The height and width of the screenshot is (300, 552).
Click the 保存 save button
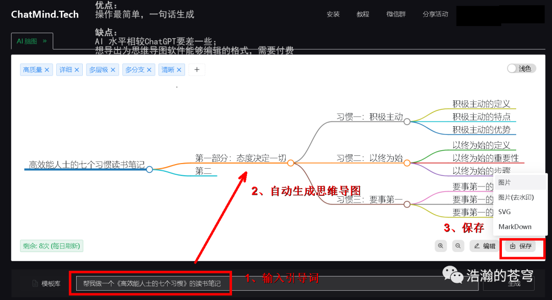click(x=521, y=246)
